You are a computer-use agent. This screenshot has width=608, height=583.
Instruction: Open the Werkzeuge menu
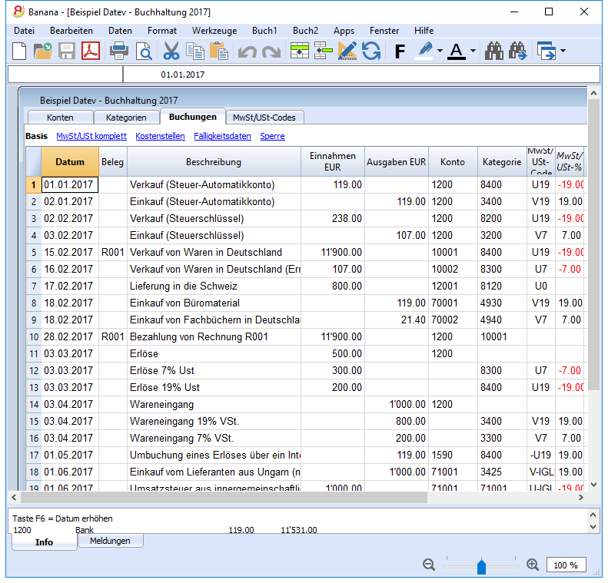click(214, 31)
